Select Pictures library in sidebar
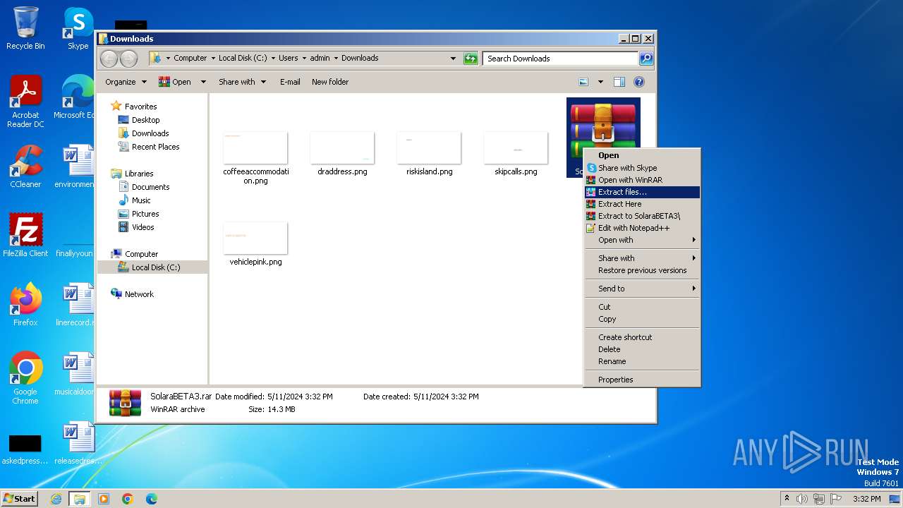903x508 pixels. [145, 214]
